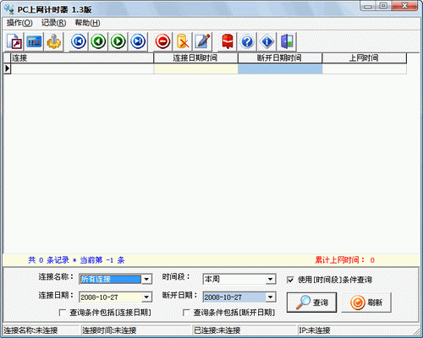Uncheck 使用[时间段]条件查询 checkbox

tap(290, 280)
